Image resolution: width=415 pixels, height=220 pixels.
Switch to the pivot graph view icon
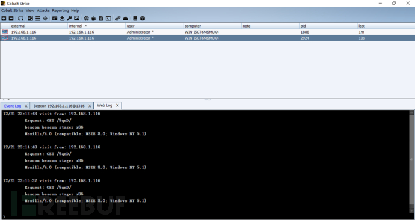[31, 19]
